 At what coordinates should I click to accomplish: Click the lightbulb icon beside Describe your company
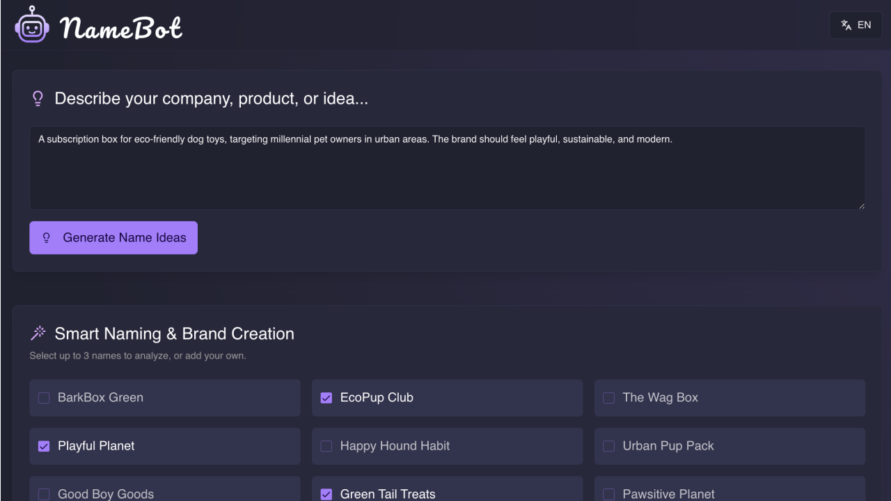tap(38, 99)
